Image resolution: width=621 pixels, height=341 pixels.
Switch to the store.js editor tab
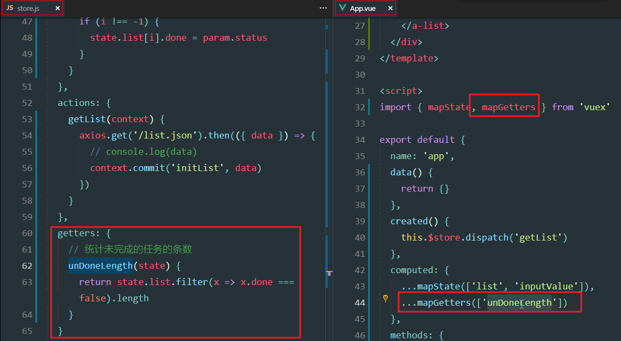pyautogui.click(x=28, y=8)
